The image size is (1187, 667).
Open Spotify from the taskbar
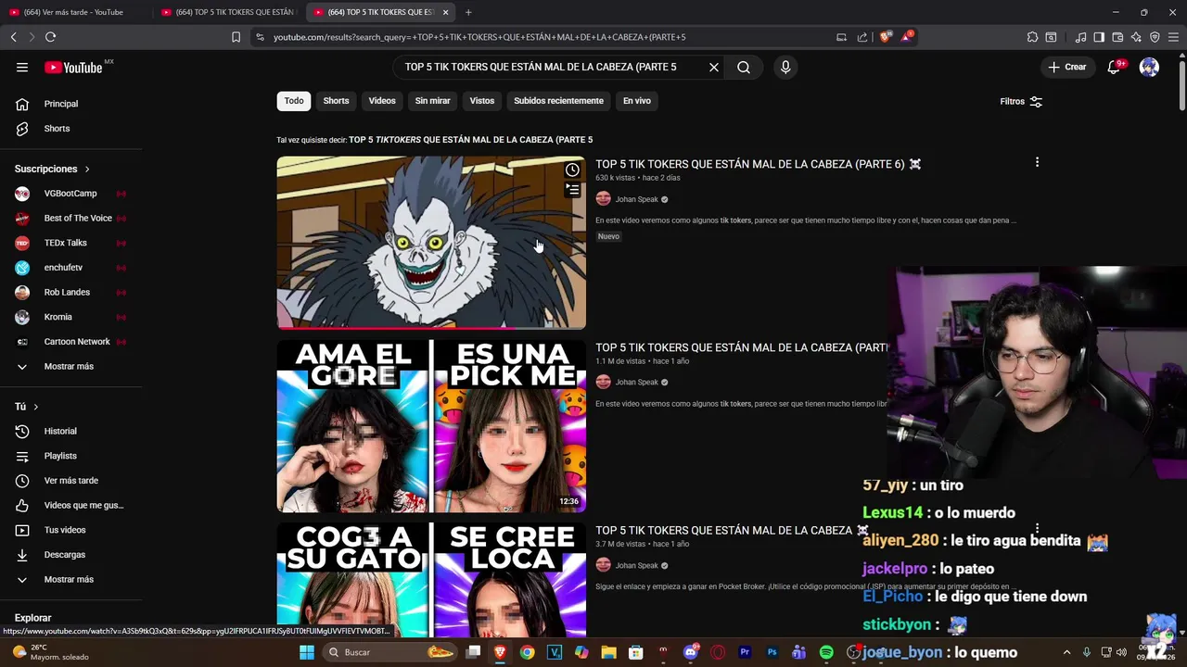826,652
